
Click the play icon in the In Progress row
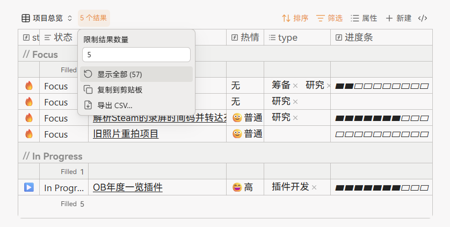(29, 187)
